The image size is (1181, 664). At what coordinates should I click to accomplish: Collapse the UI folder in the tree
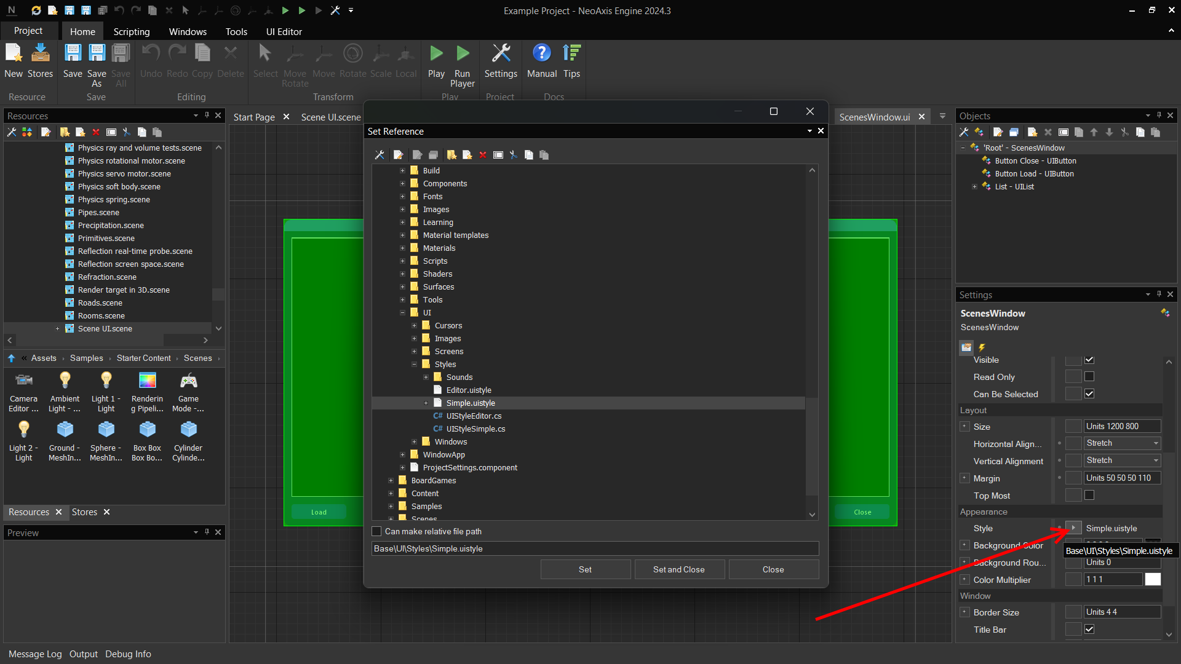point(402,312)
